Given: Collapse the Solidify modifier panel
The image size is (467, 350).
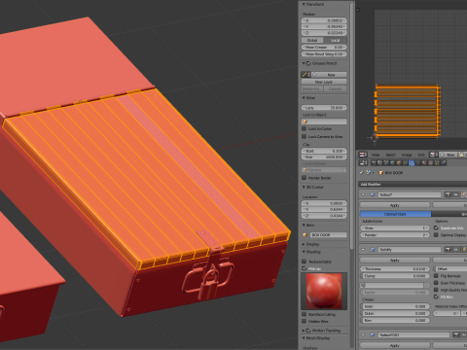Looking at the screenshot, I should tap(363, 250).
